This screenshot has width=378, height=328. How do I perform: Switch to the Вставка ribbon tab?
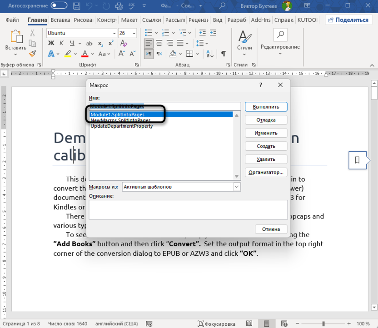pyautogui.click(x=60, y=20)
